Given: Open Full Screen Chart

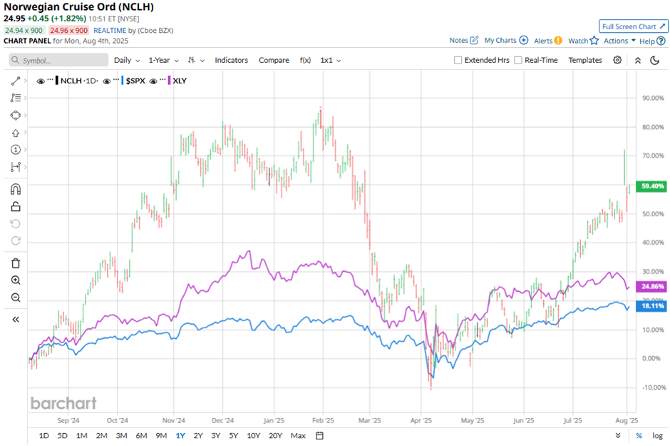Looking at the screenshot, I should pyautogui.click(x=633, y=26).
